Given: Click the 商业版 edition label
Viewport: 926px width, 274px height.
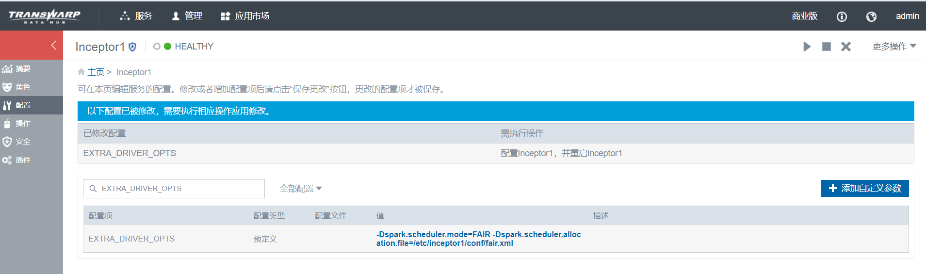Looking at the screenshot, I should coord(804,16).
